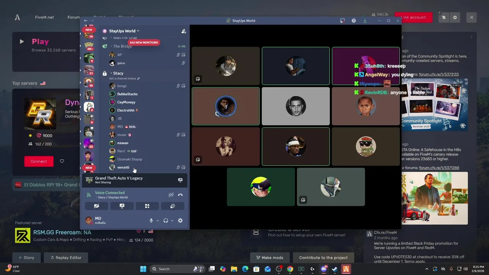Image resolution: width=489 pixels, height=275 pixels.
Task: Open headphone output options arrow
Action: tap(172, 220)
